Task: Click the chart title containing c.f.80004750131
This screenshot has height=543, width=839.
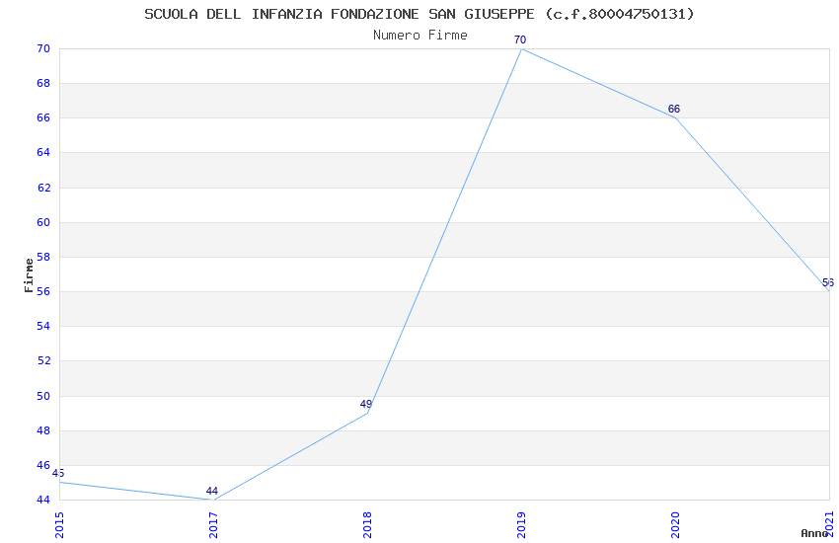Action: pos(419,14)
